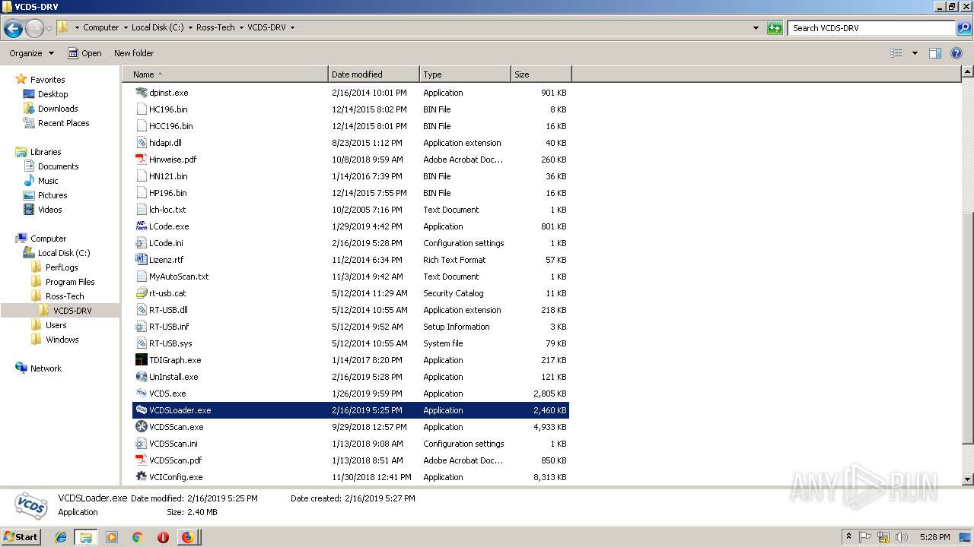Click the VCDSScan.exe application icon
974x547 pixels.
click(142, 427)
